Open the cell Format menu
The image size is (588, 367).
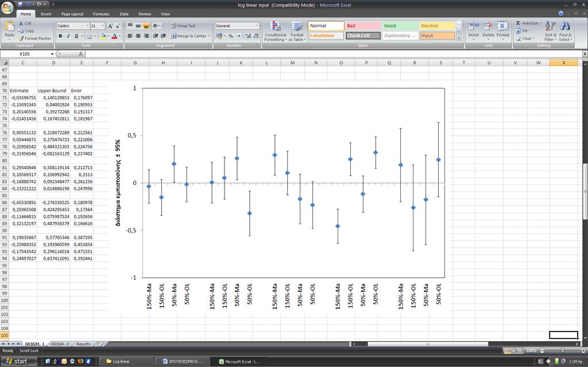click(x=503, y=30)
